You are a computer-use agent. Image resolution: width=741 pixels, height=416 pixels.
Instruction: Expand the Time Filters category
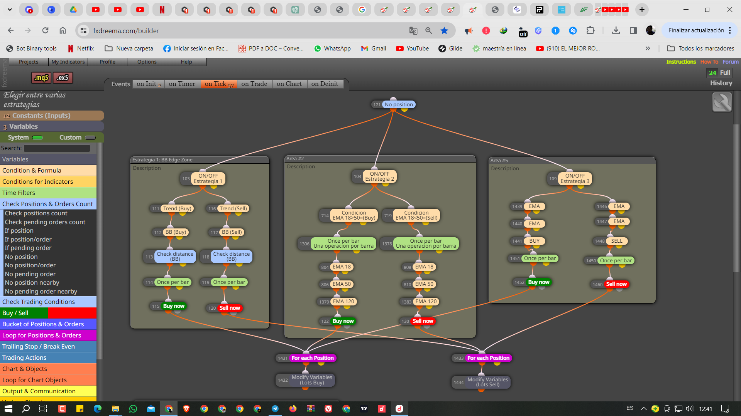48,193
